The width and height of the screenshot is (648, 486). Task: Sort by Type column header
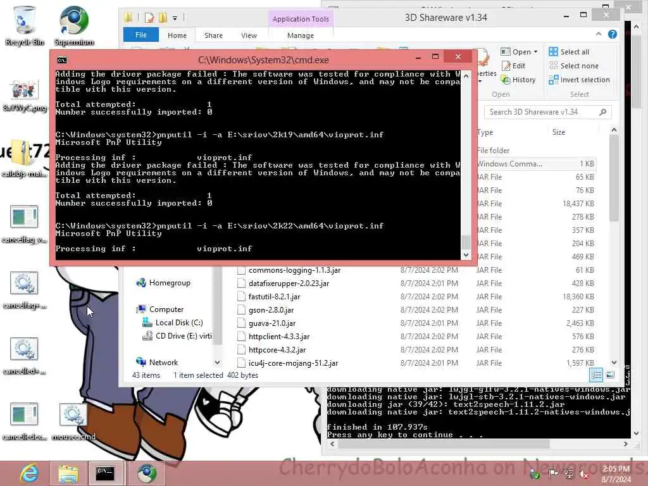coord(485,132)
